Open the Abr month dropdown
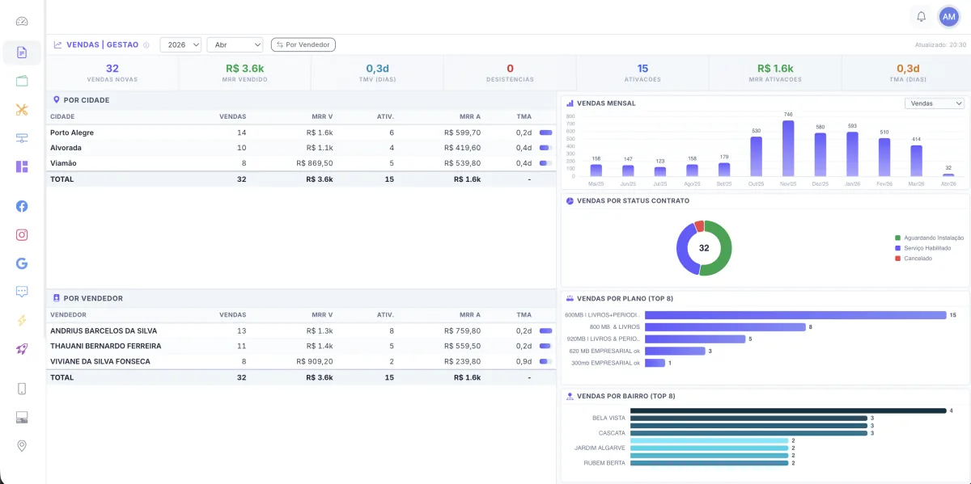Screen dimensions: 971x484 pos(235,44)
